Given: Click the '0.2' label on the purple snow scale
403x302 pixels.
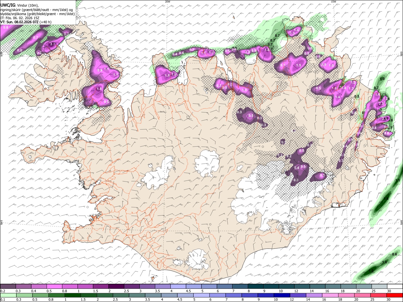Looking at the screenshot, I should 3,291.
